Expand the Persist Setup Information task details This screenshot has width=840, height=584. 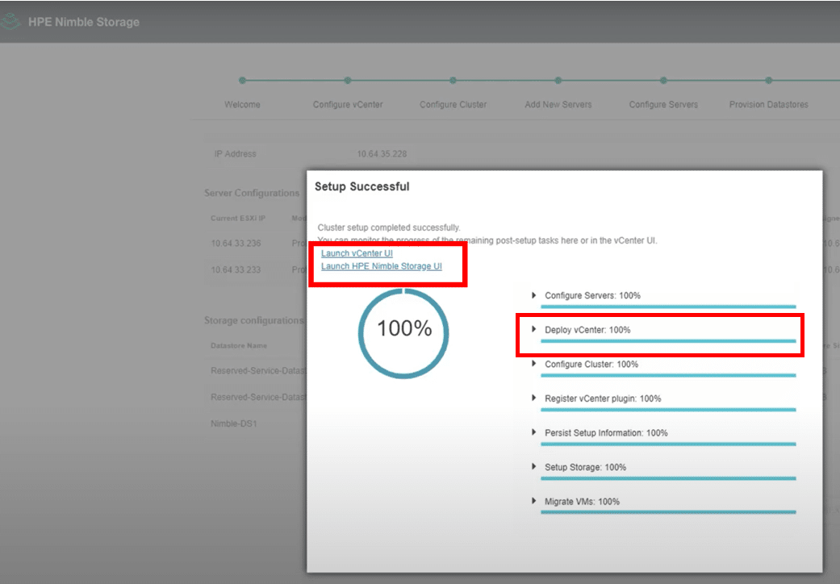click(x=533, y=432)
